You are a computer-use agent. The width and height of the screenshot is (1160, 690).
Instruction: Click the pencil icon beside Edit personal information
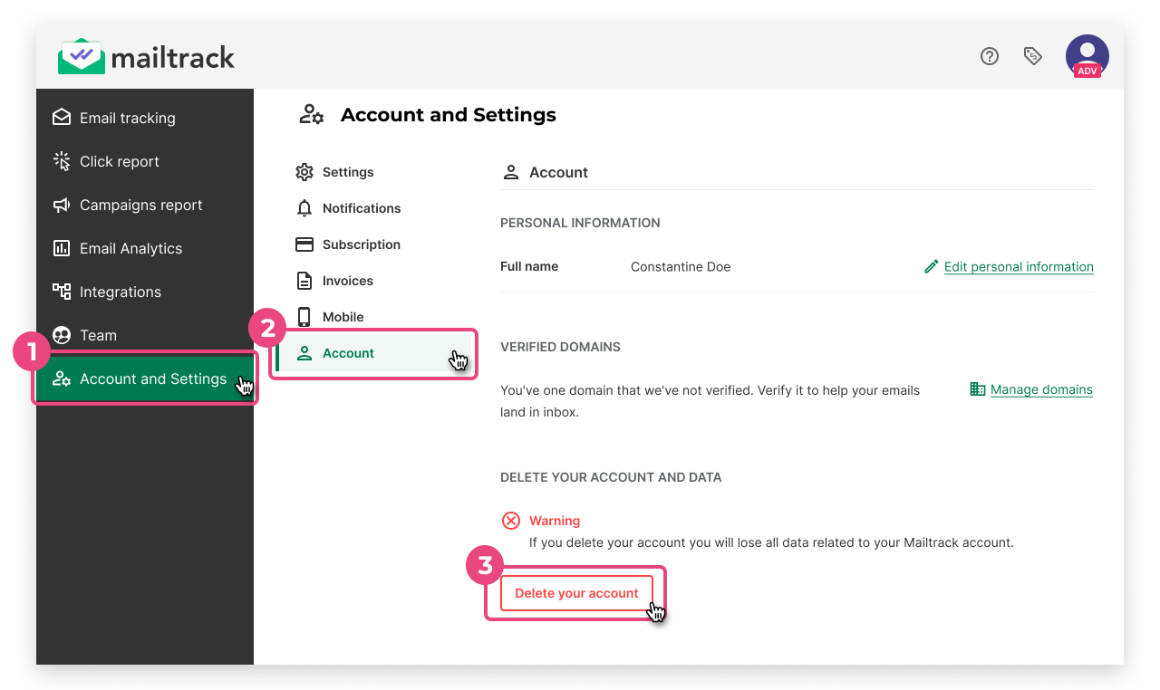pos(931,266)
